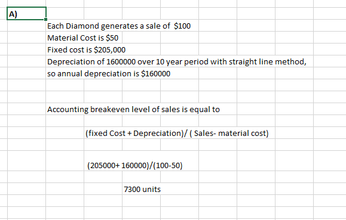The width and height of the screenshot is (346, 220).
Task: Select the blank cell below 7300 units
Action: (141, 200)
